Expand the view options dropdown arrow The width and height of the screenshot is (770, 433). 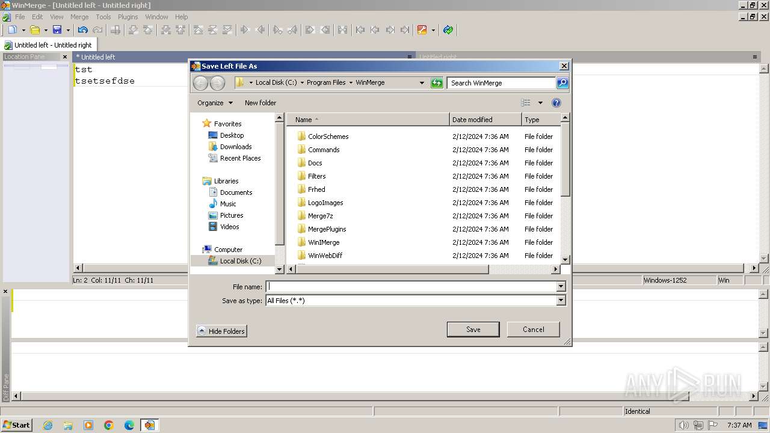540,103
